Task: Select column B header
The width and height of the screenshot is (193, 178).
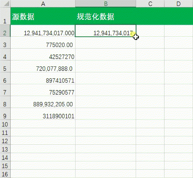Action: click(x=106, y=4)
